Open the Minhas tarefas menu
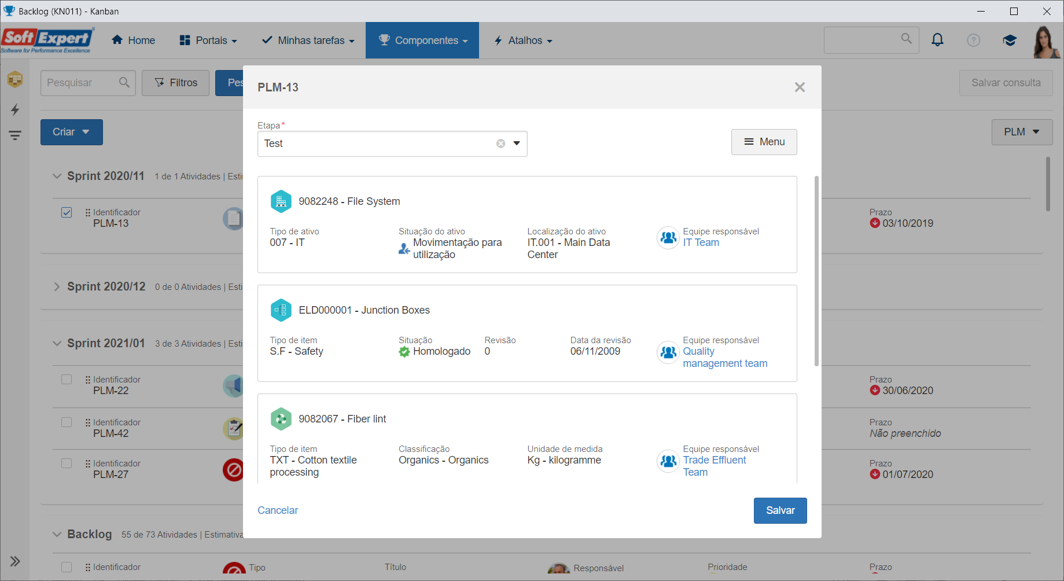This screenshot has height=581, width=1064. (308, 41)
